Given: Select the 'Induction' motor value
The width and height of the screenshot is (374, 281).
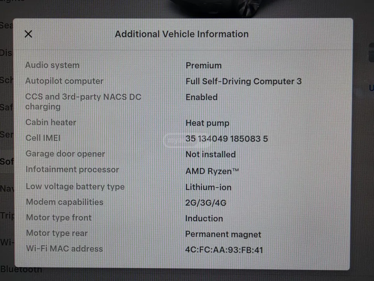Looking at the screenshot, I should point(204,219).
